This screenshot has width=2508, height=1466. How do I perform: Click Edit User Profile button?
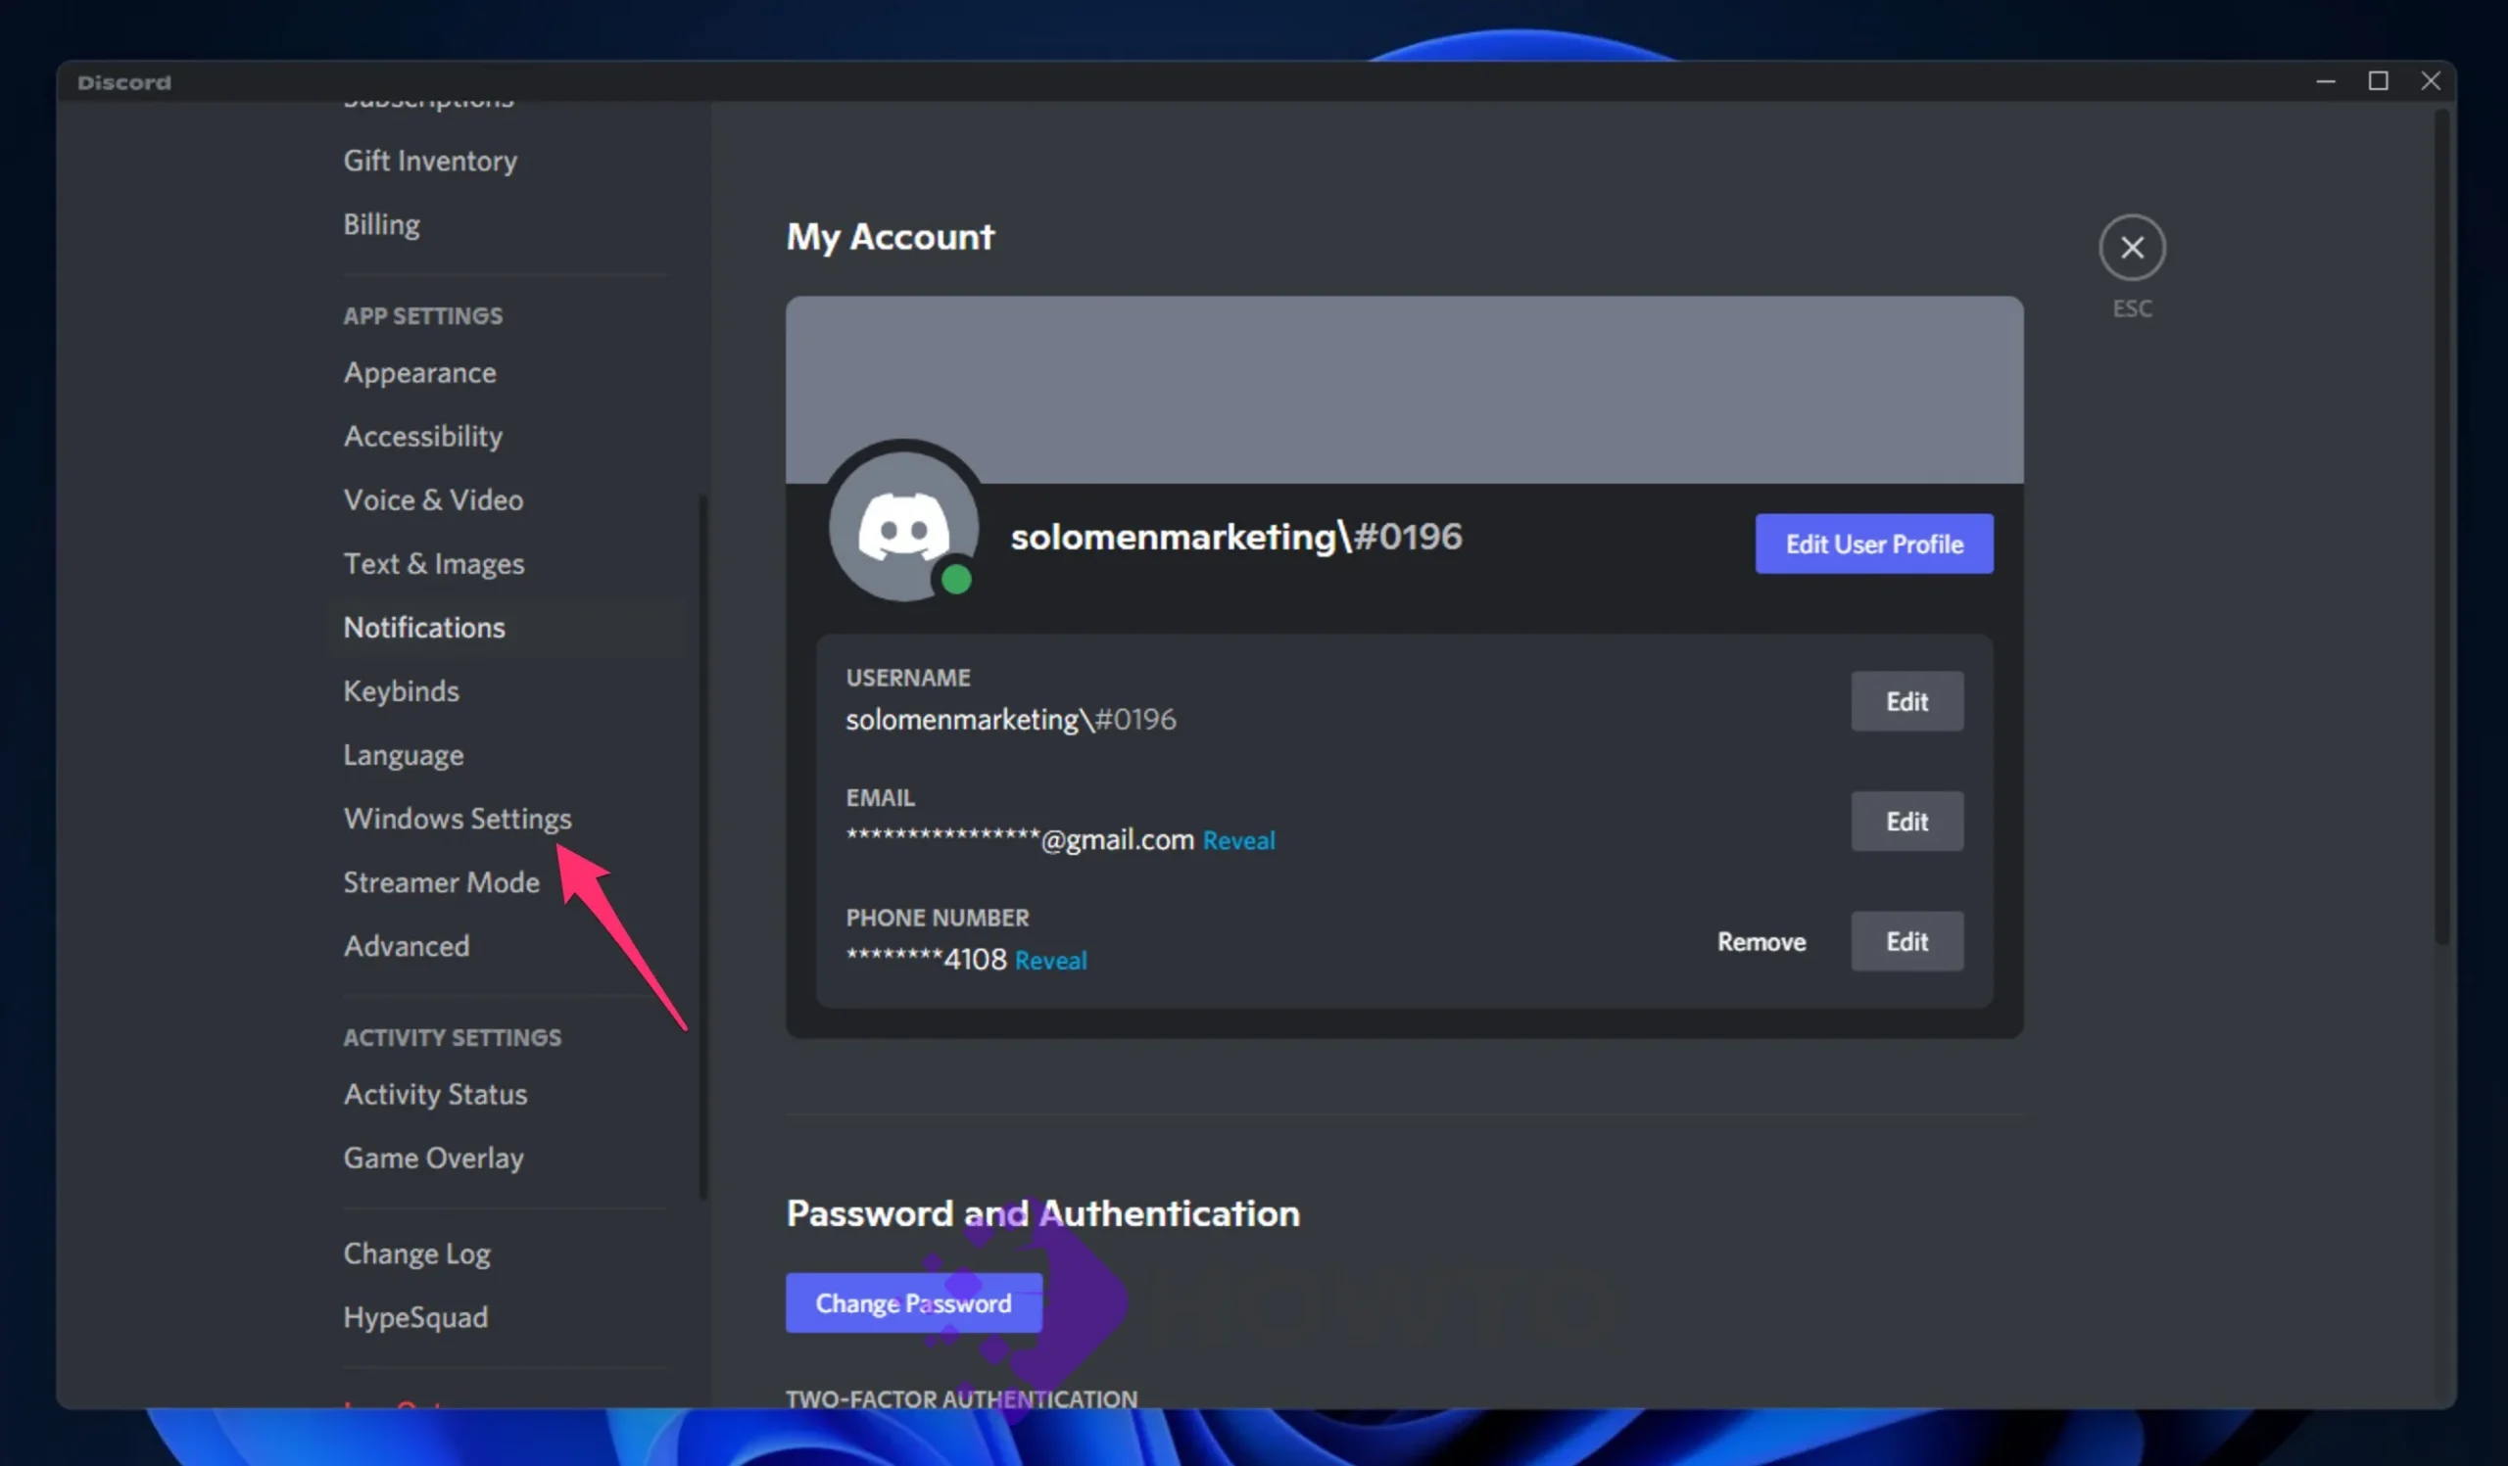pyautogui.click(x=1874, y=544)
